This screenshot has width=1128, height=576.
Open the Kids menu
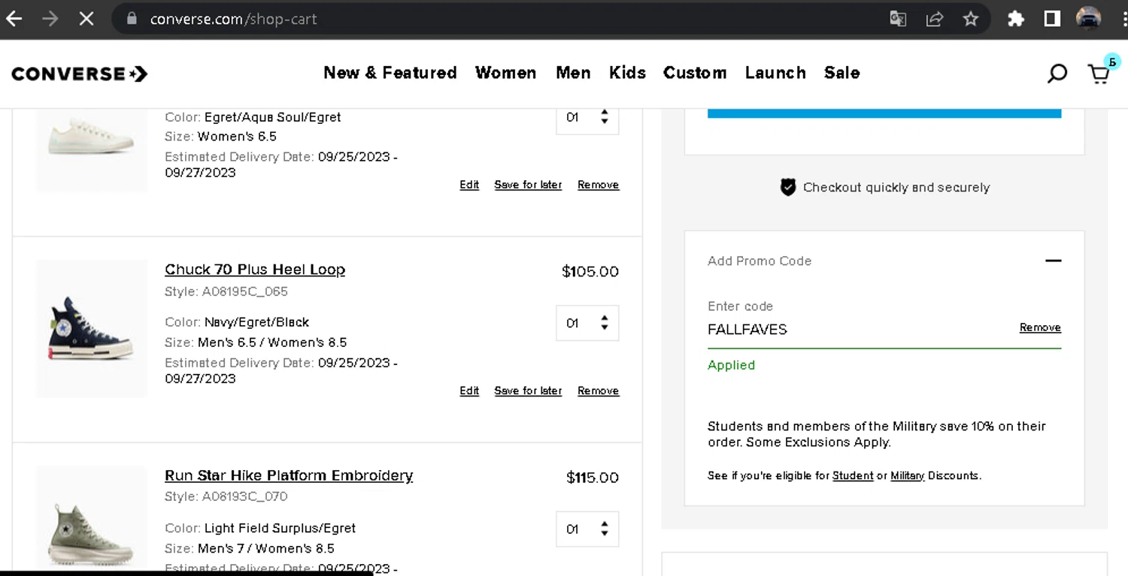(627, 73)
